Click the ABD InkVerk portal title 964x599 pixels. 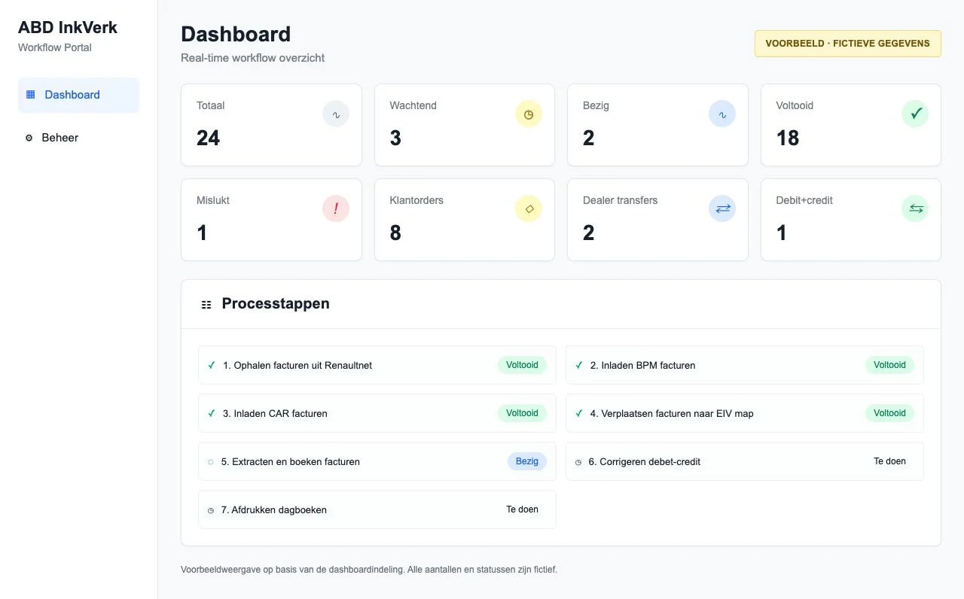68,28
